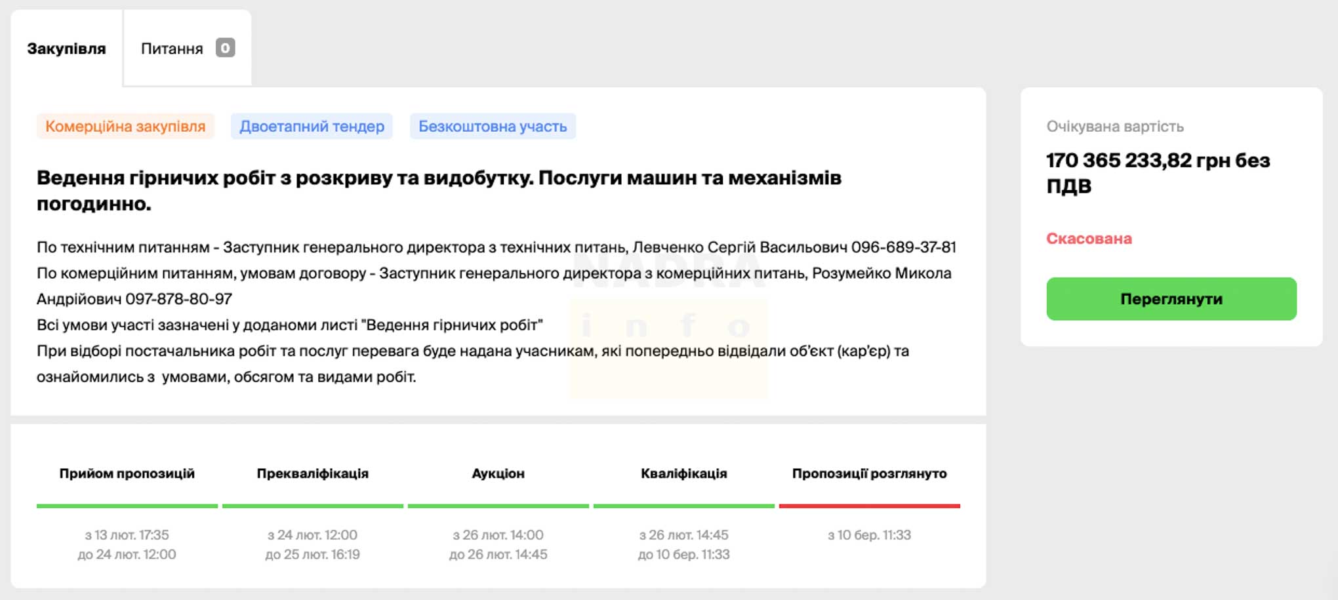Switch to the Закупівля tab
Screen dimensions: 1338x600
(x=66, y=49)
